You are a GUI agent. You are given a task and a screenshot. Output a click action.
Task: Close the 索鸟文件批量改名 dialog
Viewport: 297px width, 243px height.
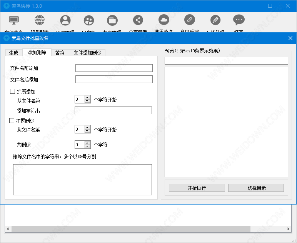(290, 38)
